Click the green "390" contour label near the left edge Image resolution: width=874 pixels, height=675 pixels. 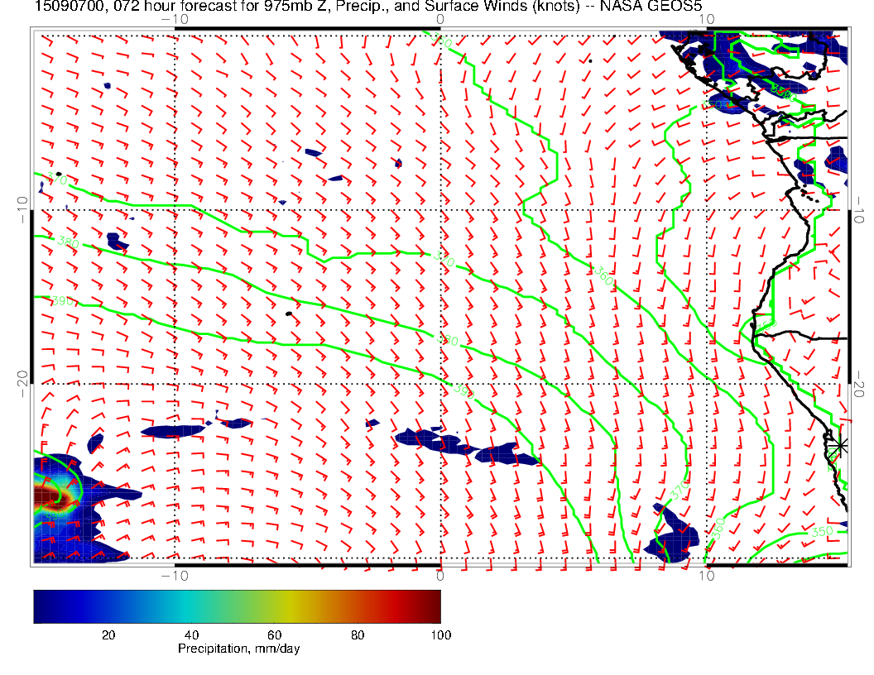[x=62, y=301]
